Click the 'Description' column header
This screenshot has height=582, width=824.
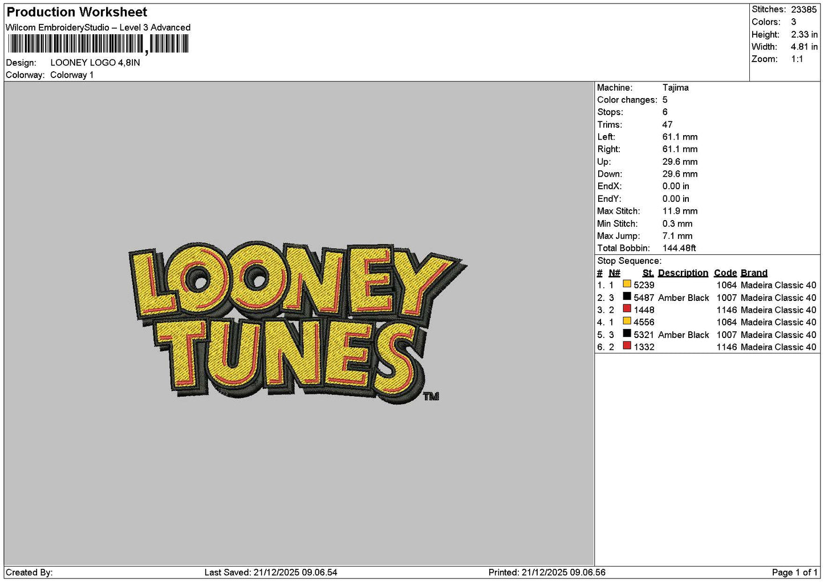pos(683,273)
